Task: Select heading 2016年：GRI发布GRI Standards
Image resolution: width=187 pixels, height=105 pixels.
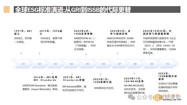Action: pos(45,78)
